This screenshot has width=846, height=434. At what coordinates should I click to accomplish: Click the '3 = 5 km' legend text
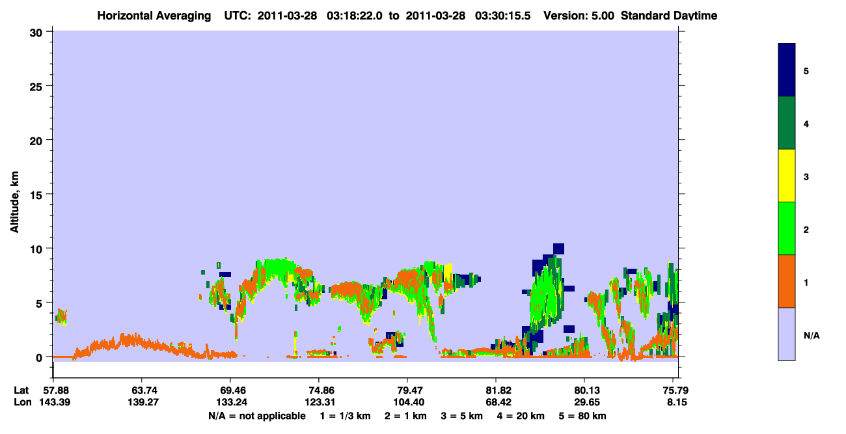pos(462,416)
